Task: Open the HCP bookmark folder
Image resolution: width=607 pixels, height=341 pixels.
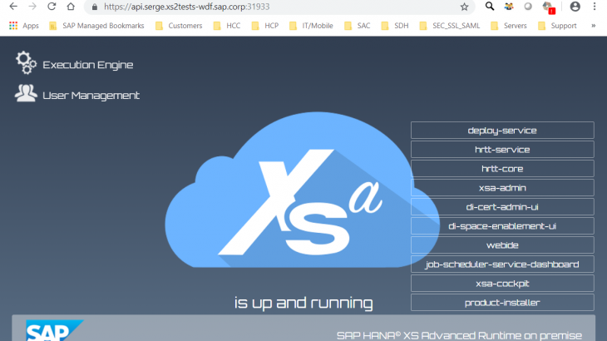Action: 265,26
